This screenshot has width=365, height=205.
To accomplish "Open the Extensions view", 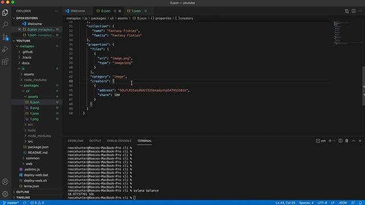I will [5, 61].
